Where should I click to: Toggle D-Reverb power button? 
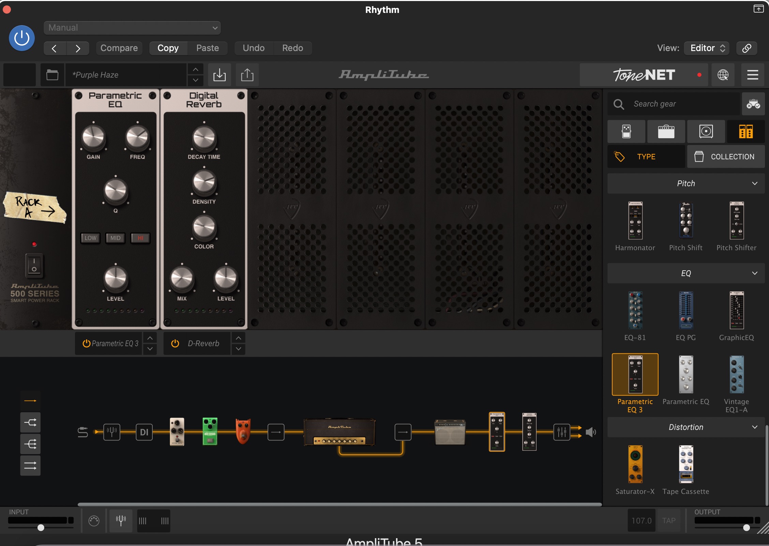(x=175, y=343)
